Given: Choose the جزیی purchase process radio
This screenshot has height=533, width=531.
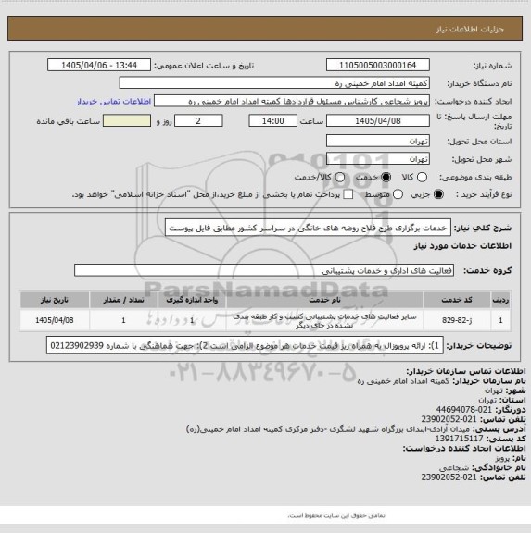Looking at the screenshot, I should [x=438, y=194].
